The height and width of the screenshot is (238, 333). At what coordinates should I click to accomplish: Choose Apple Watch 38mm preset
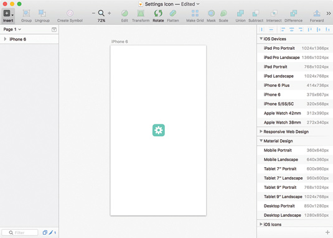coord(295,122)
